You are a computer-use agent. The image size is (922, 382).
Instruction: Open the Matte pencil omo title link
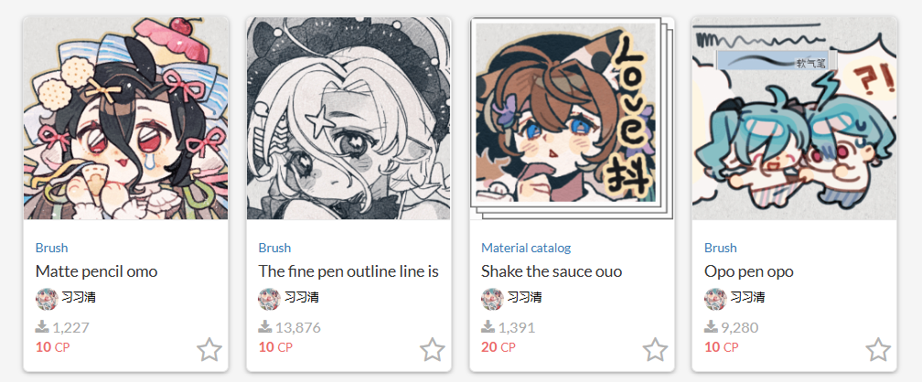pyautogui.click(x=96, y=271)
